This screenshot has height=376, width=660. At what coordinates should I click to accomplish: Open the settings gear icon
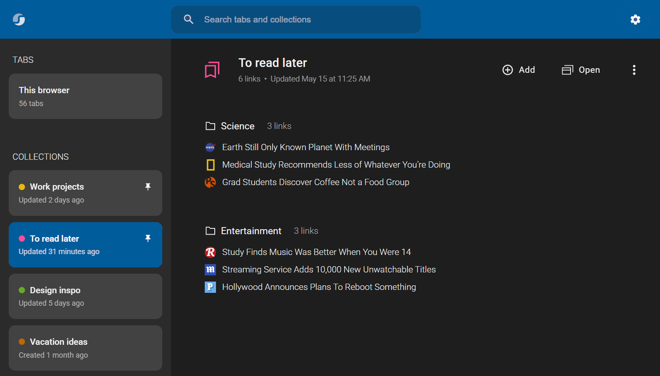coord(635,20)
